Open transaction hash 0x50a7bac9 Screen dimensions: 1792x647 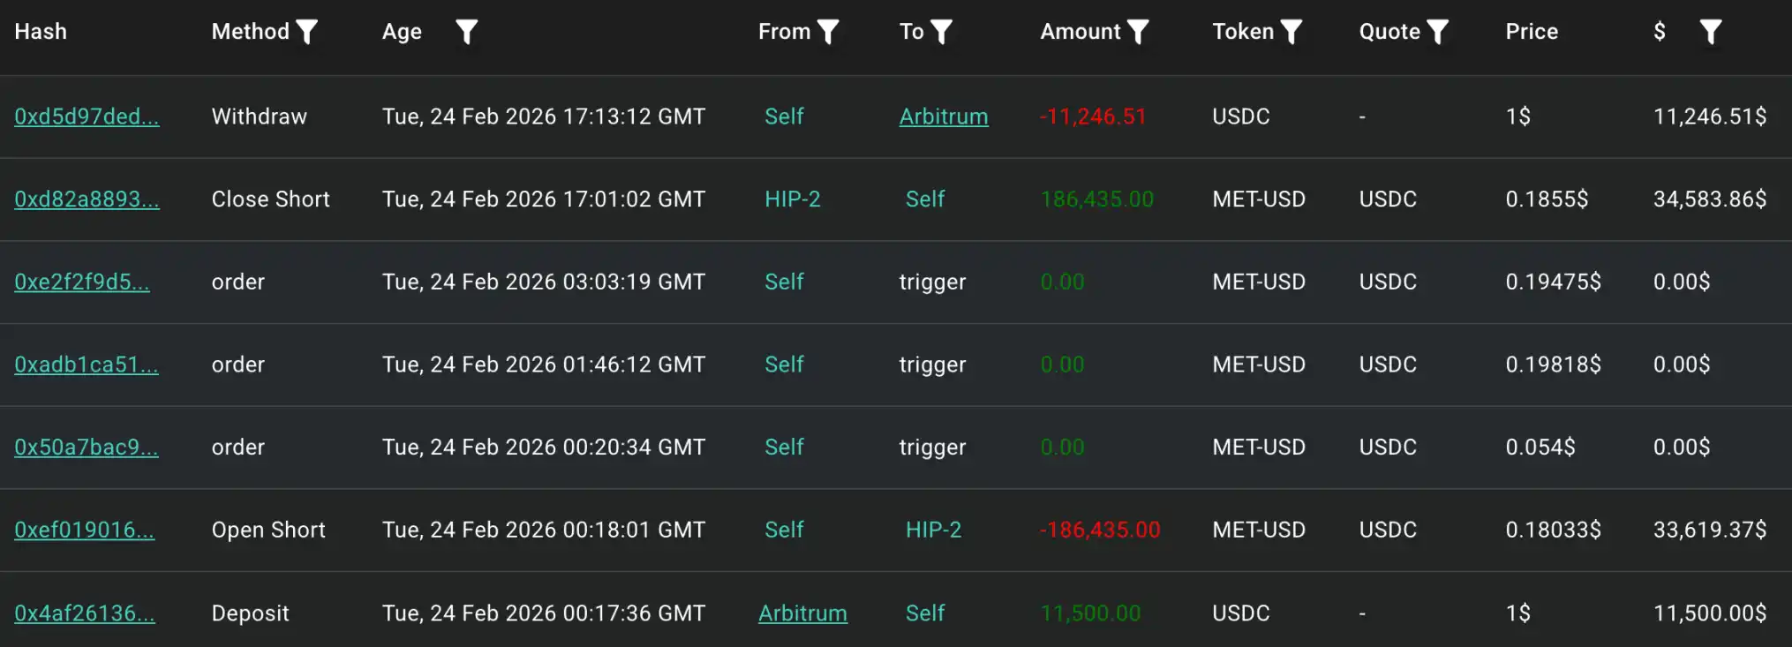point(87,447)
